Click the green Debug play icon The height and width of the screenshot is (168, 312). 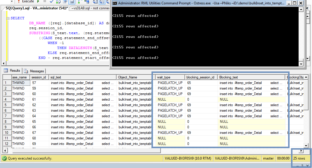38,1
